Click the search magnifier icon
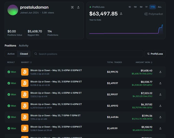 pyautogui.click(x=36, y=54)
